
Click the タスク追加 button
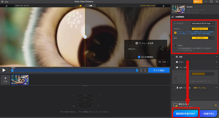(x=159, y=70)
